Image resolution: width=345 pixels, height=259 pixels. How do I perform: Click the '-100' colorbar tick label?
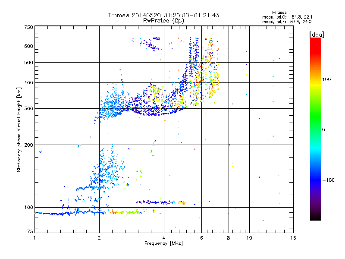coord(328,180)
